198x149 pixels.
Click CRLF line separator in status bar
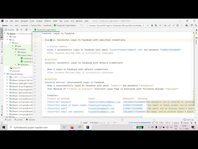[161, 123]
